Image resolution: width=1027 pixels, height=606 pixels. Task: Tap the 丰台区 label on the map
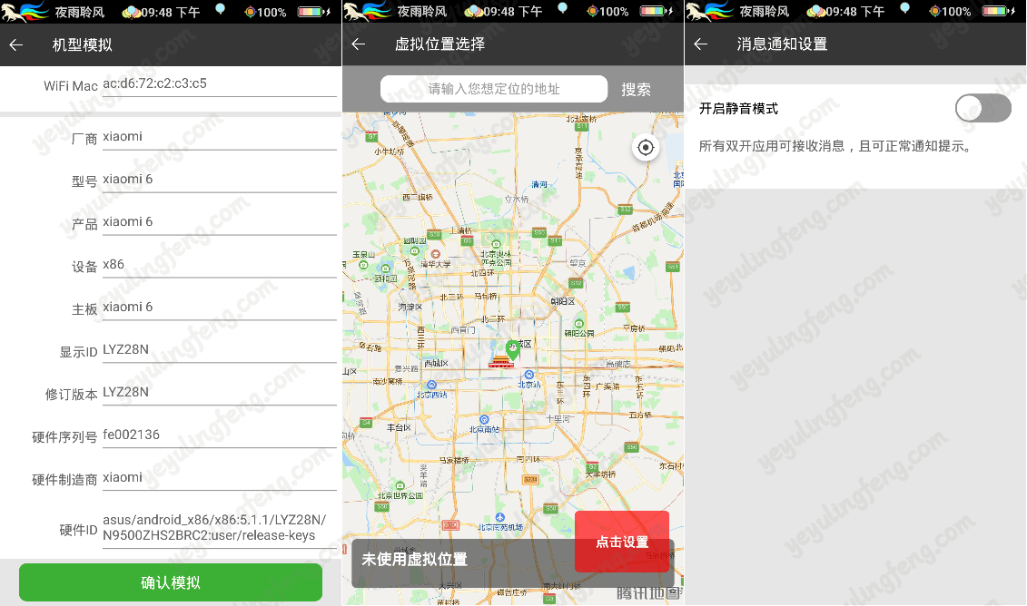click(399, 427)
